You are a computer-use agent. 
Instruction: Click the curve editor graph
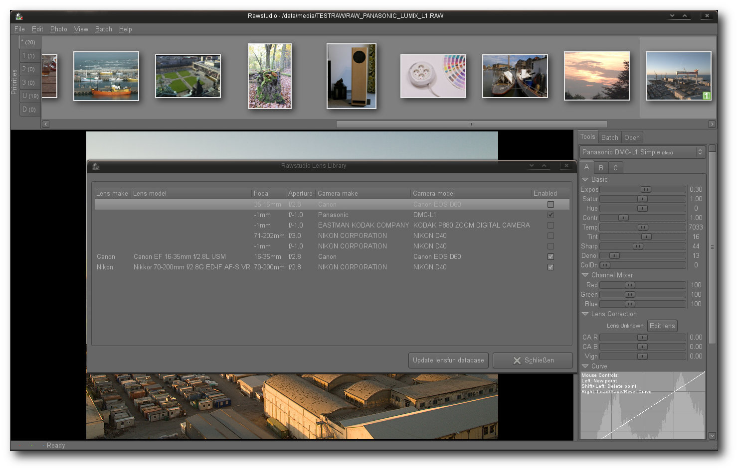click(x=642, y=405)
